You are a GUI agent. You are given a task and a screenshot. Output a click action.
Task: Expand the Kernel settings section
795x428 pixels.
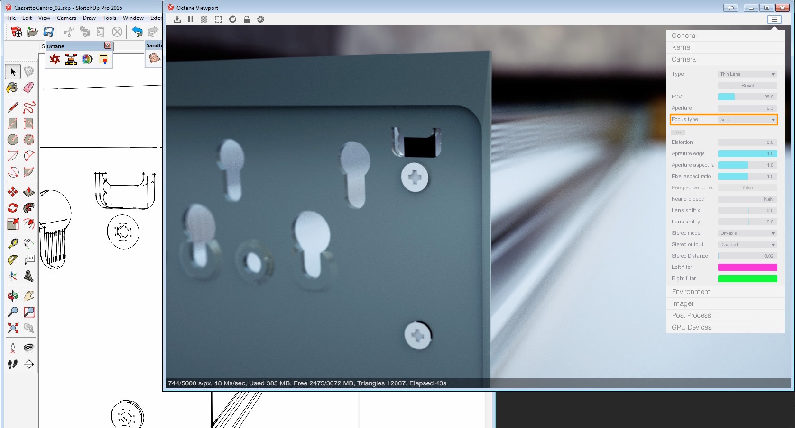(725, 47)
